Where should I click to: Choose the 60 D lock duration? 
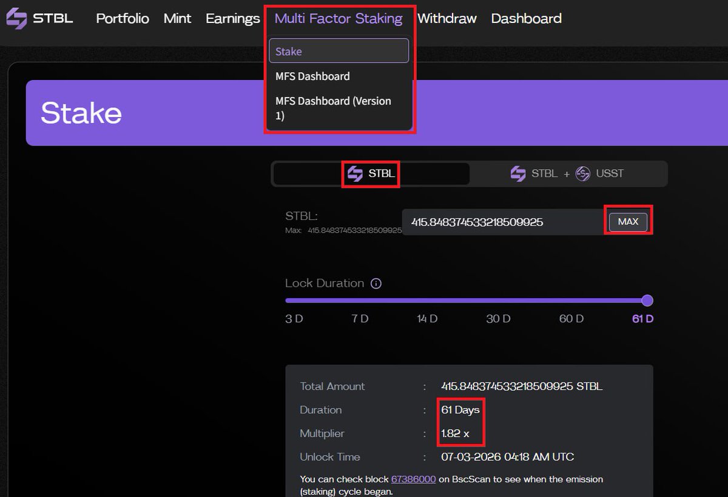571,319
